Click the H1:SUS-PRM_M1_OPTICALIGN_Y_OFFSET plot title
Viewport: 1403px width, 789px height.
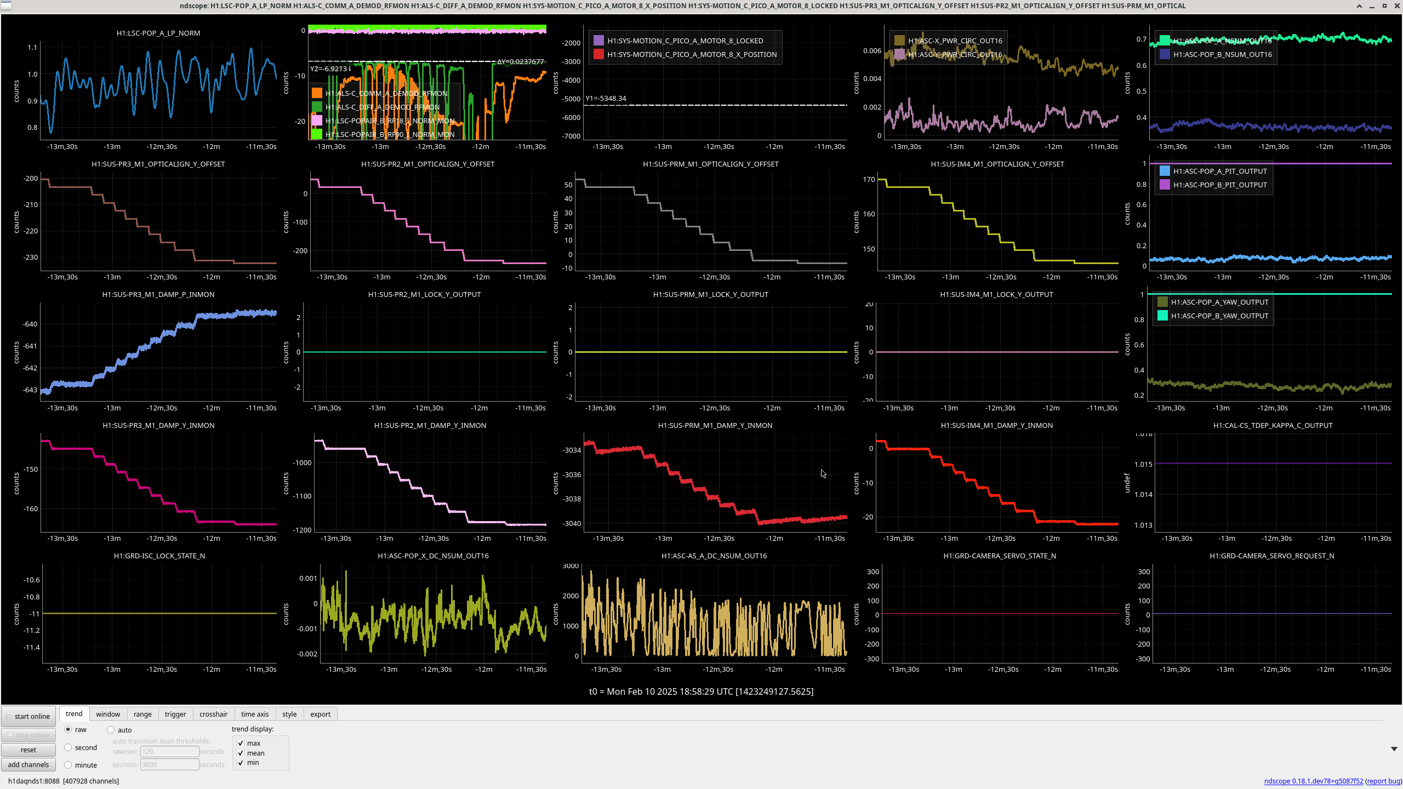(711, 164)
